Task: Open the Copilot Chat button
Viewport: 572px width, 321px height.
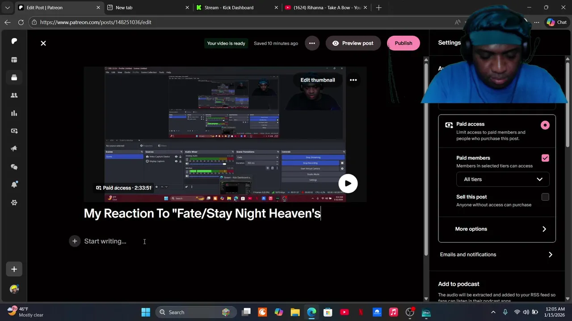Action: point(557,22)
